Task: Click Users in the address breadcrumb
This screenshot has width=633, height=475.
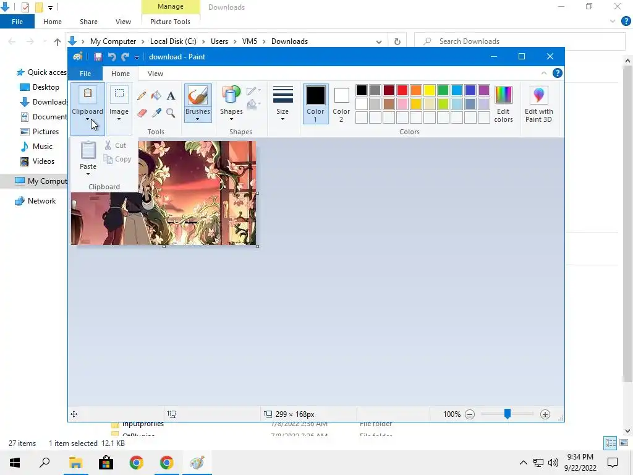Action: point(219,41)
